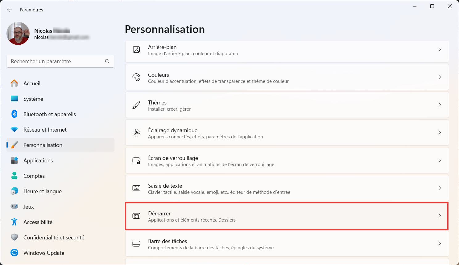Open Applications settings section
The height and width of the screenshot is (265, 459).
pos(60,160)
